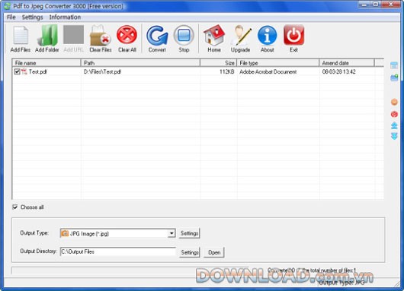
Task: Click the orange minus remove icon
Action: [x=394, y=102]
